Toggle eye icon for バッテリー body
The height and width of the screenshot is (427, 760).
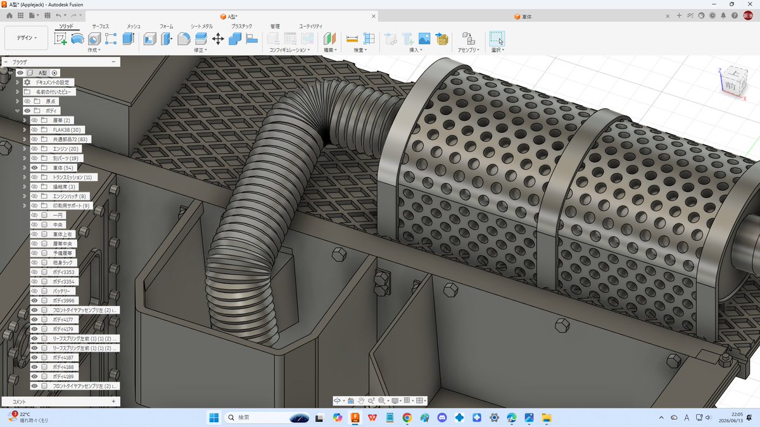pos(35,291)
